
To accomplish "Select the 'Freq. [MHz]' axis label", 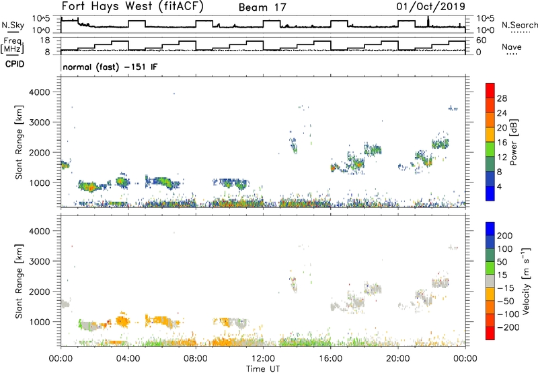I will point(13,45).
